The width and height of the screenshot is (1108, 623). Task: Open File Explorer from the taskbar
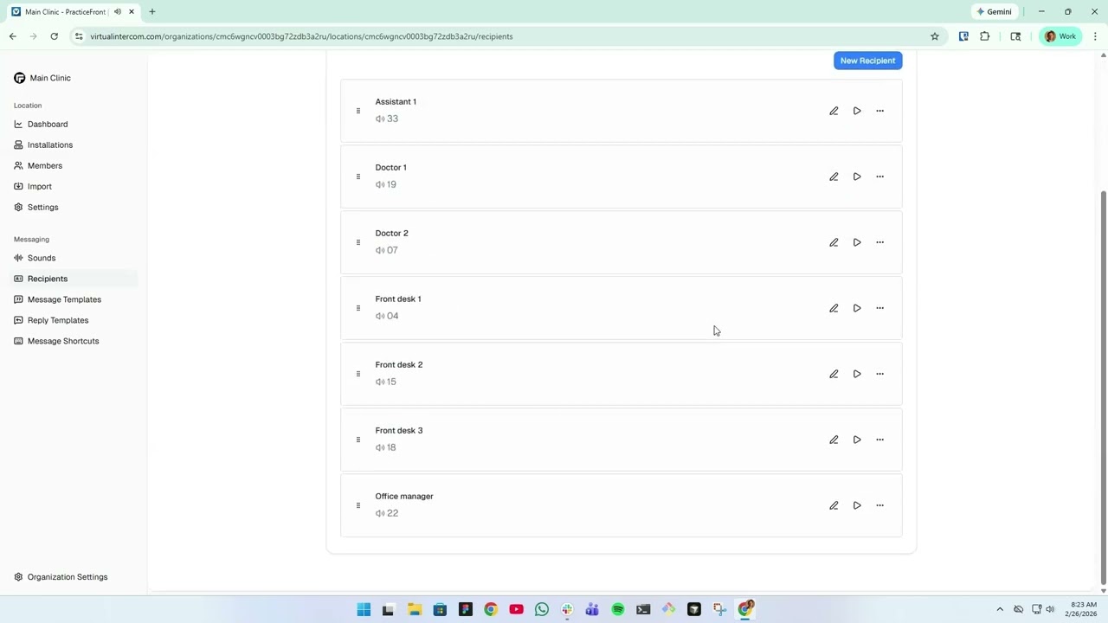[415, 610]
